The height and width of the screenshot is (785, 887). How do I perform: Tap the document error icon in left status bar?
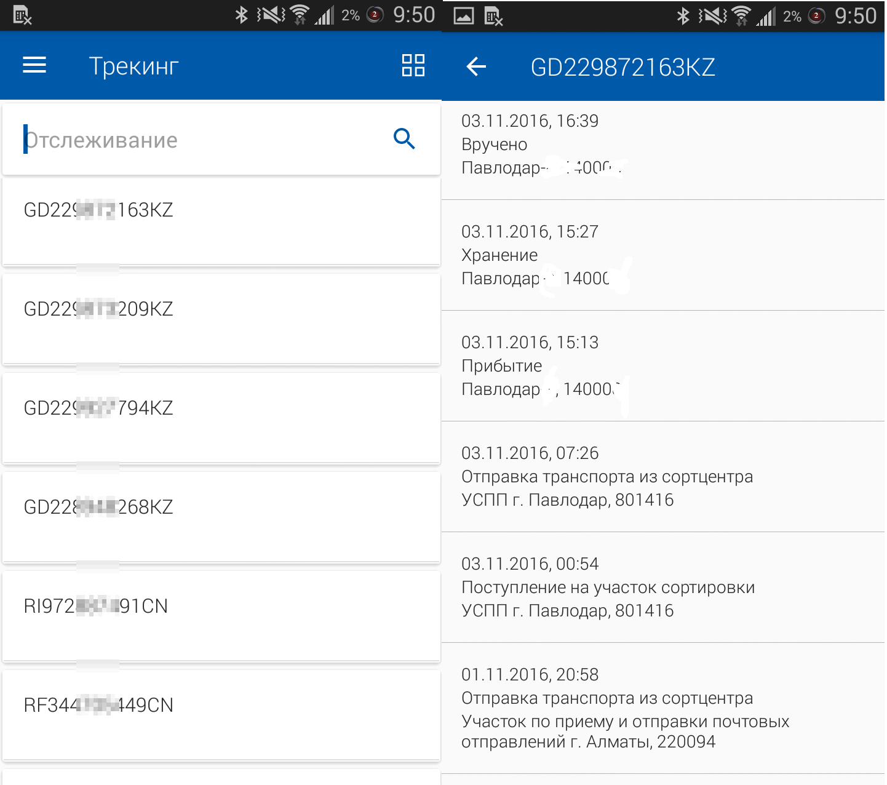click(x=23, y=15)
